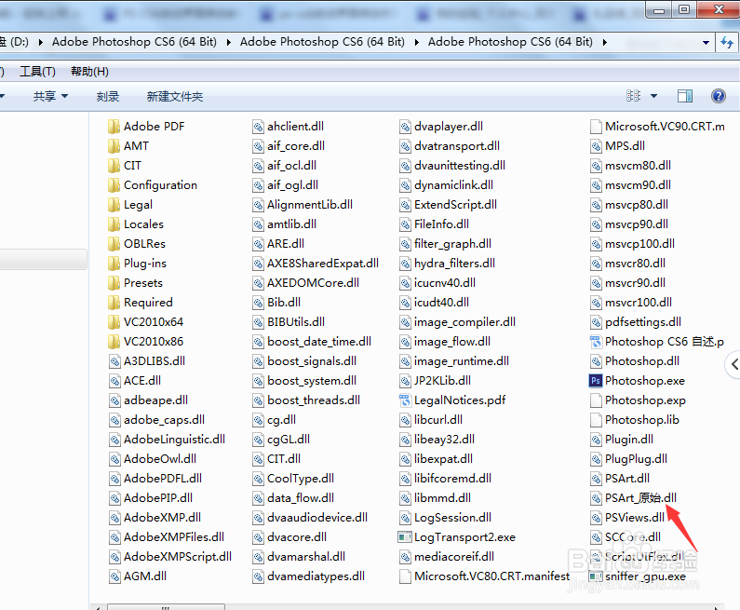Expand the address bar history dropdown
Image resolution: width=740 pixels, height=610 pixels.
[x=706, y=43]
